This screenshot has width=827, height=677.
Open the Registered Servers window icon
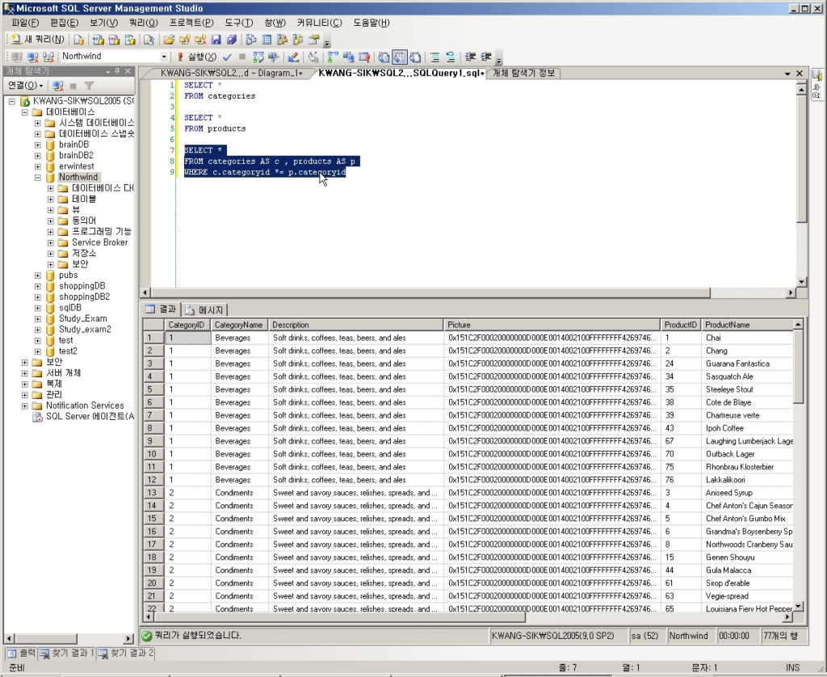coord(251,40)
